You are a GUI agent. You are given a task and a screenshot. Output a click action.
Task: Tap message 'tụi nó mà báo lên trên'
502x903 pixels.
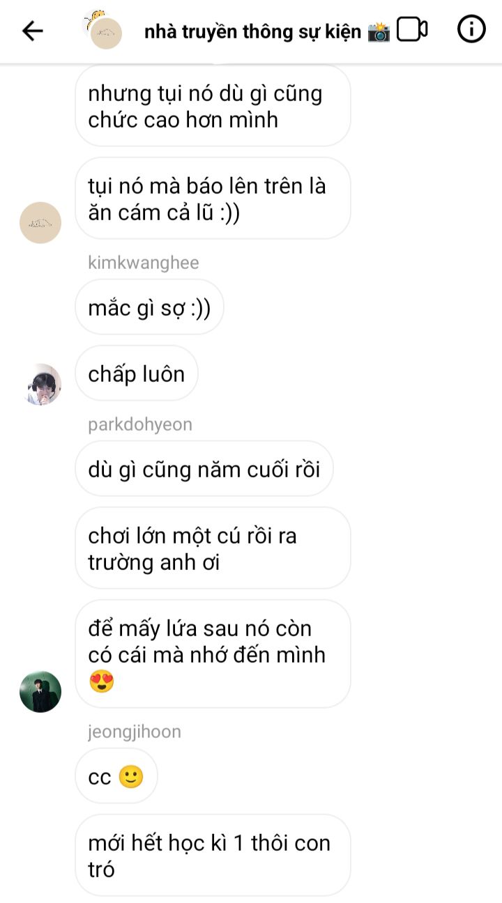click(x=213, y=199)
